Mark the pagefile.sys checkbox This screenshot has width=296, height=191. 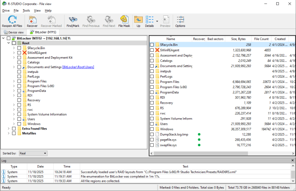(152, 140)
